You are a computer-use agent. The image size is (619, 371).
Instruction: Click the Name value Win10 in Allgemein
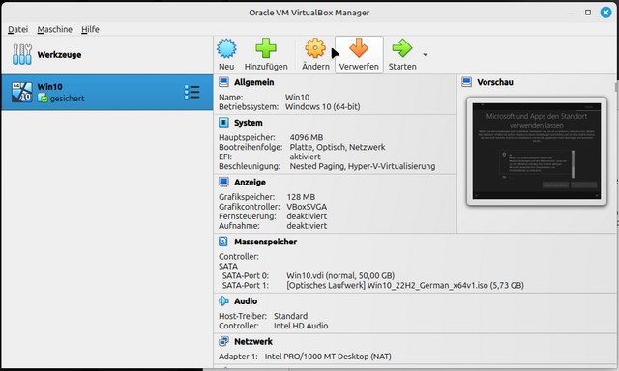tap(297, 97)
